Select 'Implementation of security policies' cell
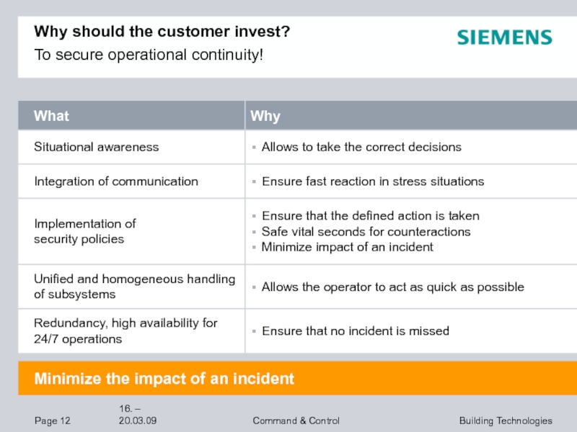 131,231
